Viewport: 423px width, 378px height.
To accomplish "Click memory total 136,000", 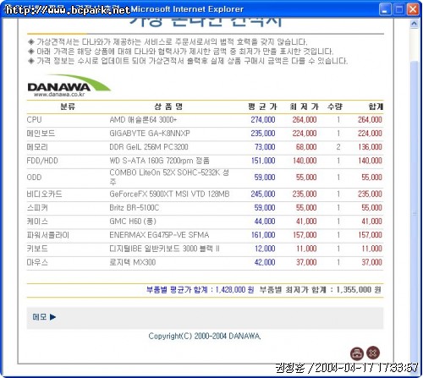I will coord(370,147).
